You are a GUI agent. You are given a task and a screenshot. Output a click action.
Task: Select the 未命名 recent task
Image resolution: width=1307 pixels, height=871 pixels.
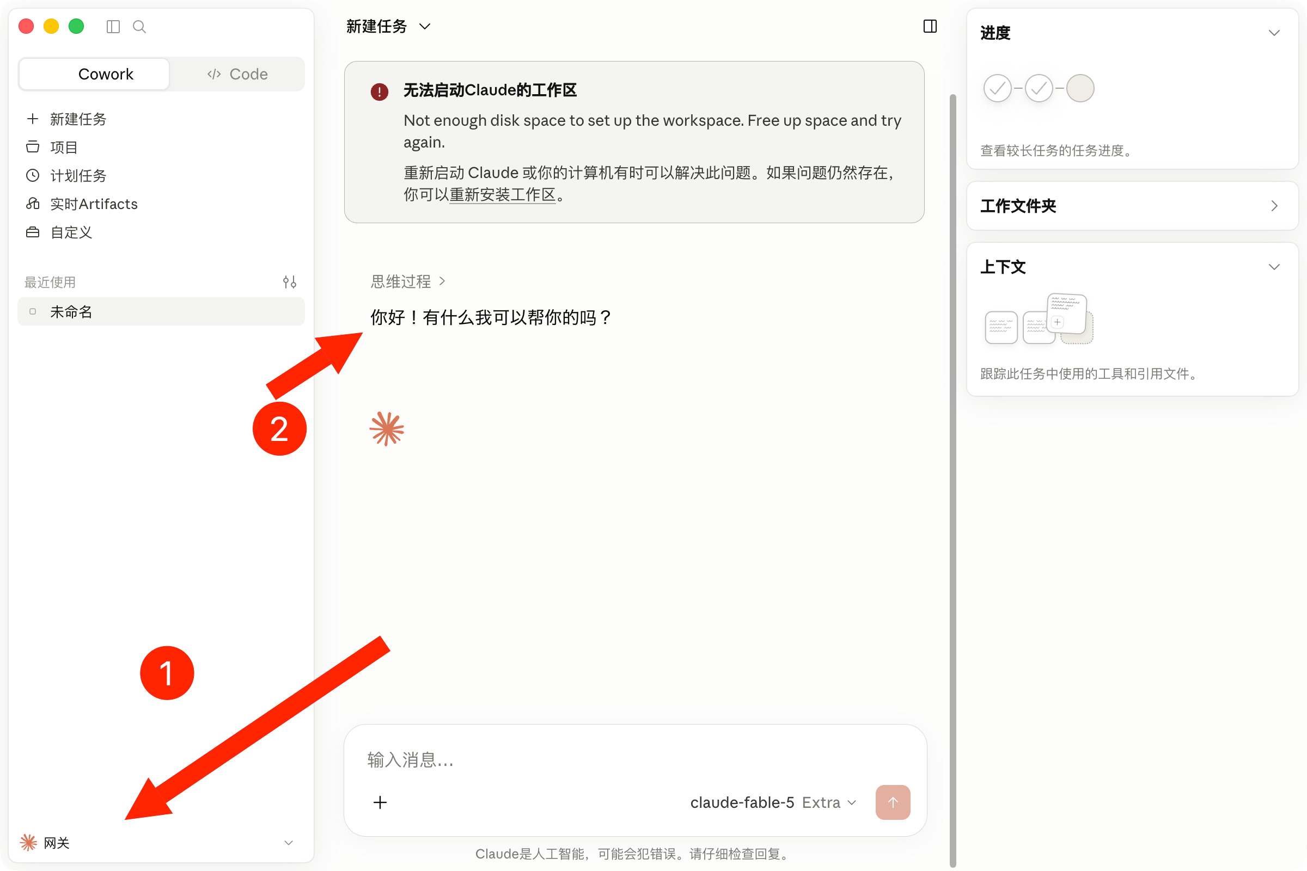pos(161,311)
